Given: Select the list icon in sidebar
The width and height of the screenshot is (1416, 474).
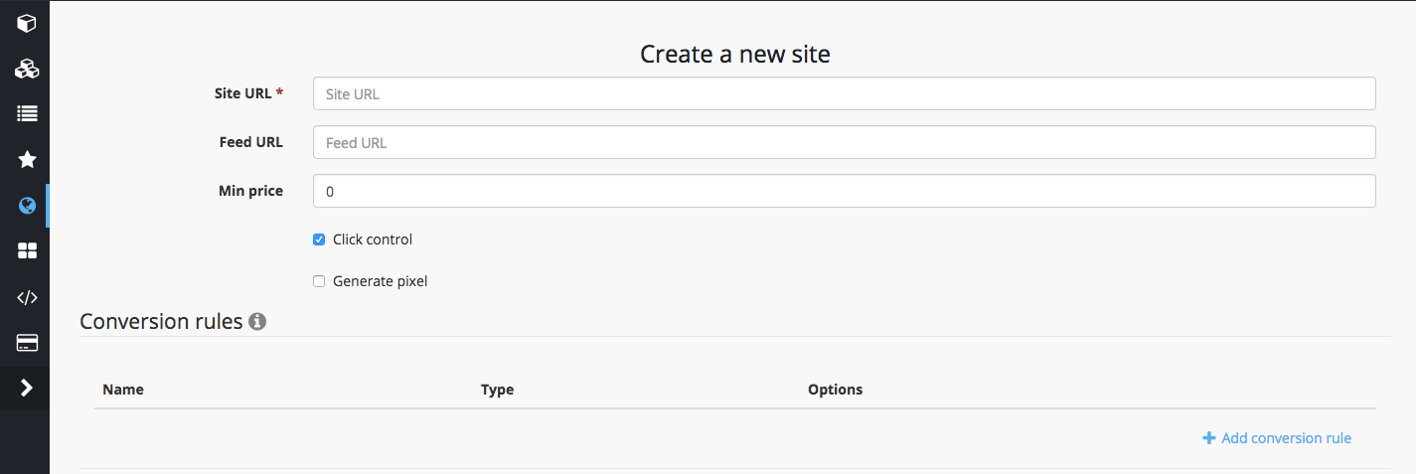Looking at the screenshot, I should [x=27, y=114].
